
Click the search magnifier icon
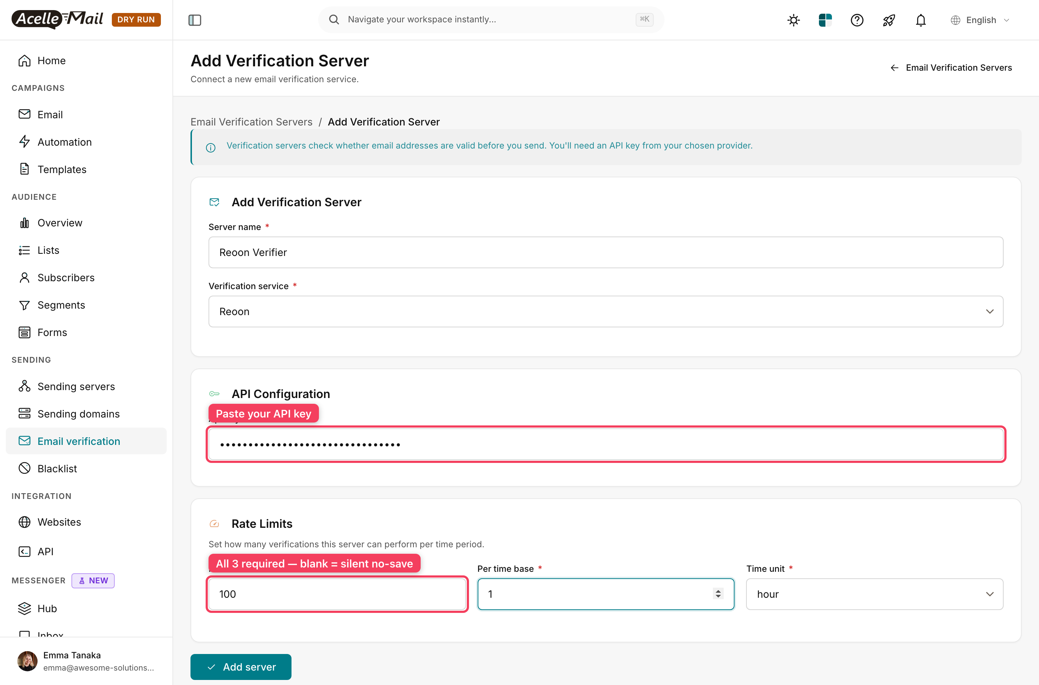pyautogui.click(x=334, y=20)
